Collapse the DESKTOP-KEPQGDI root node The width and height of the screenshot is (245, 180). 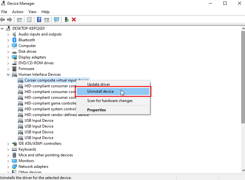pyautogui.click(x=2, y=28)
